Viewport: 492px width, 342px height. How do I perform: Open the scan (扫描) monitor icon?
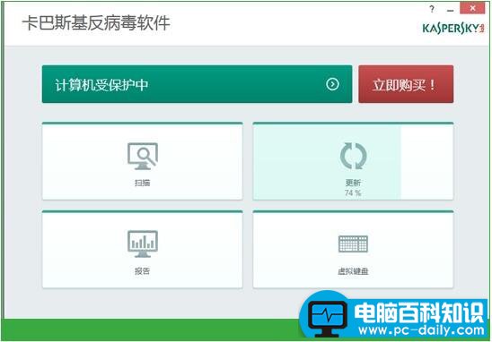click(x=143, y=156)
